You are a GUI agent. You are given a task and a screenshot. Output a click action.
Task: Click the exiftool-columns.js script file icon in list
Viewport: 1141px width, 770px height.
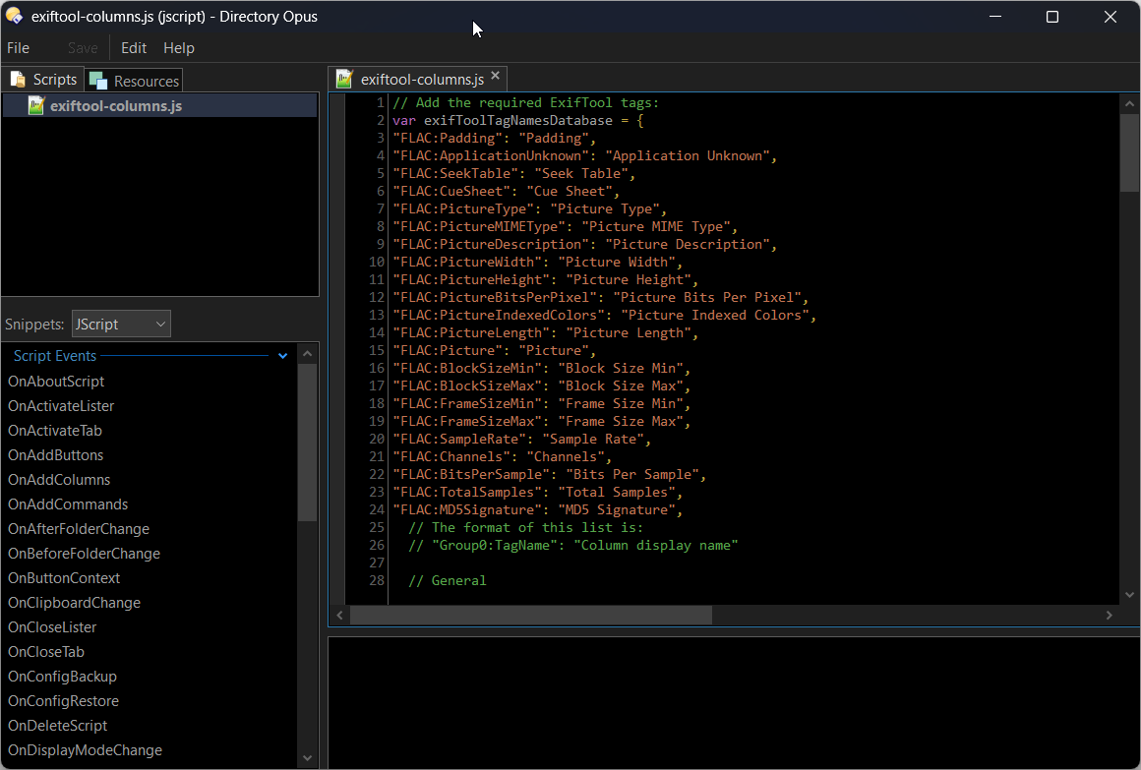pos(35,105)
